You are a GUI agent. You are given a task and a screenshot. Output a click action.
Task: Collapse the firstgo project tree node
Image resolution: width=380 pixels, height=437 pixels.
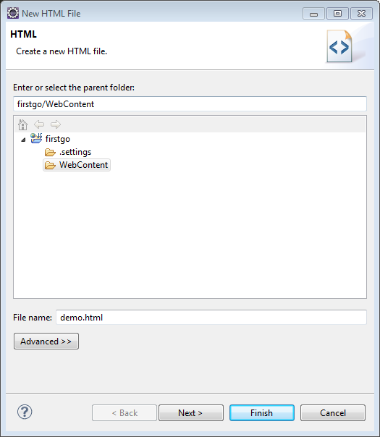click(23, 140)
